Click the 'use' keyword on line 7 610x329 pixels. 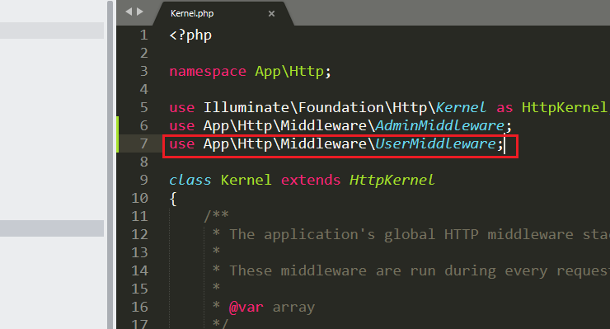pyautogui.click(x=181, y=144)
